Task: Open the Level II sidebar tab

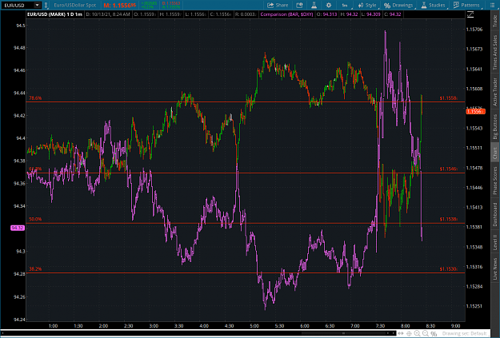Action: point(495,242)
